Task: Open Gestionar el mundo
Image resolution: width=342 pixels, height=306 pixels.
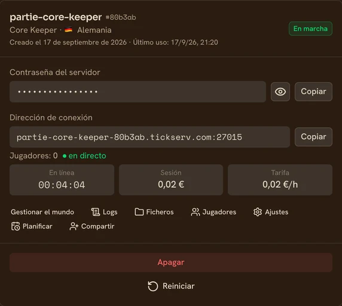Action: (x=42, y=212)
